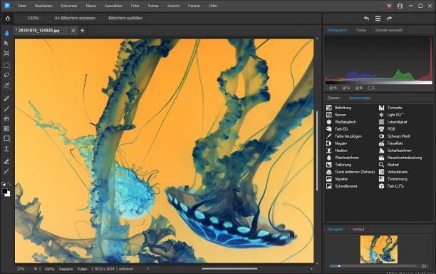Open the Datei menu
This screenshot has height=274, width=436.
(21, 6)
